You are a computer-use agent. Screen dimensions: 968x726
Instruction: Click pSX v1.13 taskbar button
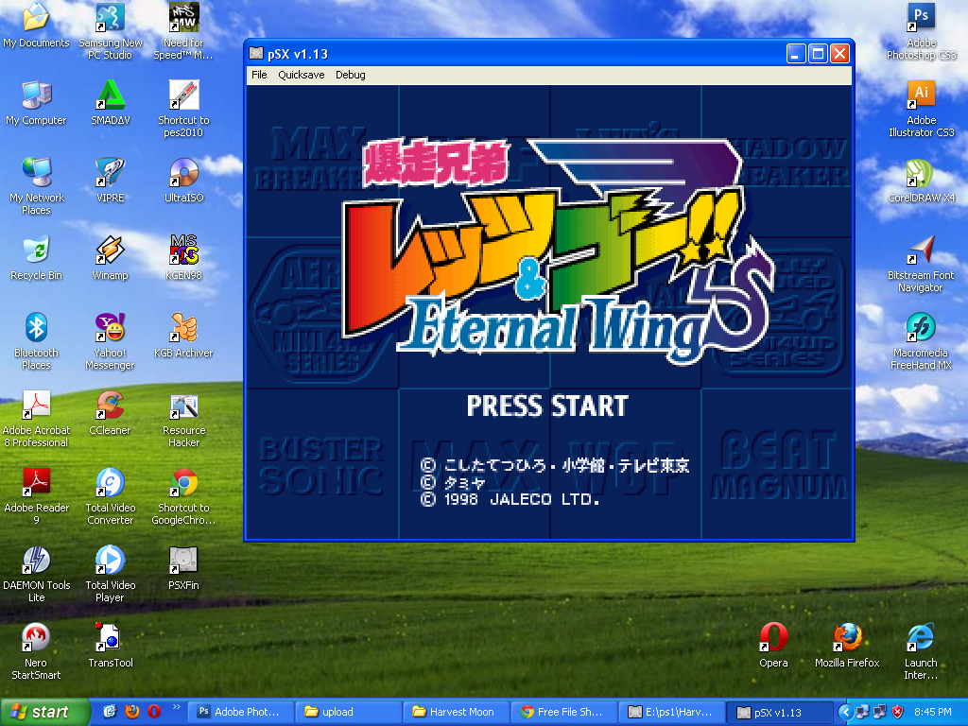click(779, 712)
